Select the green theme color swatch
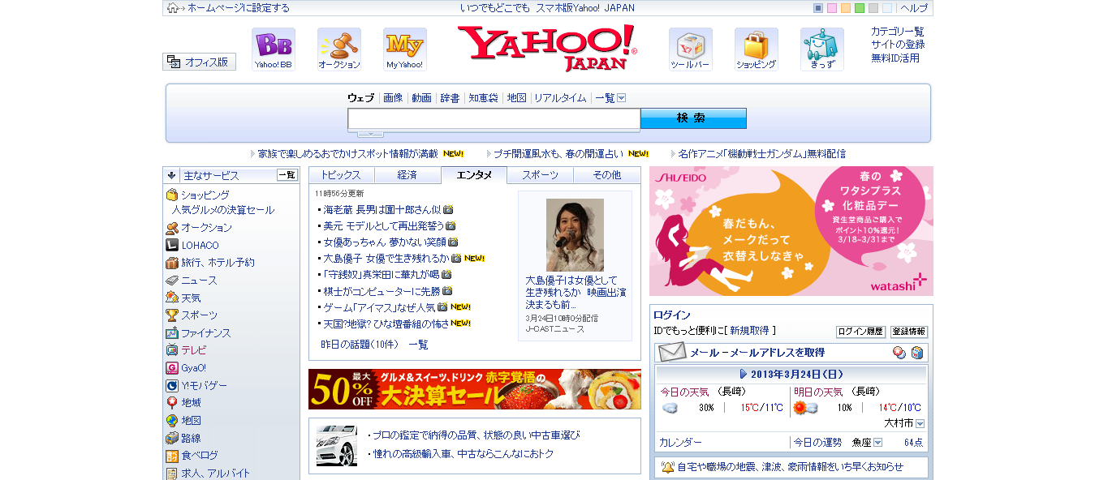The image size is (1095, 480). coord(860,8)
